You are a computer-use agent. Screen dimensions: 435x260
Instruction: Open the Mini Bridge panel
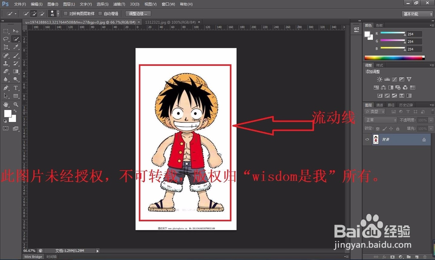pos(33,257)
